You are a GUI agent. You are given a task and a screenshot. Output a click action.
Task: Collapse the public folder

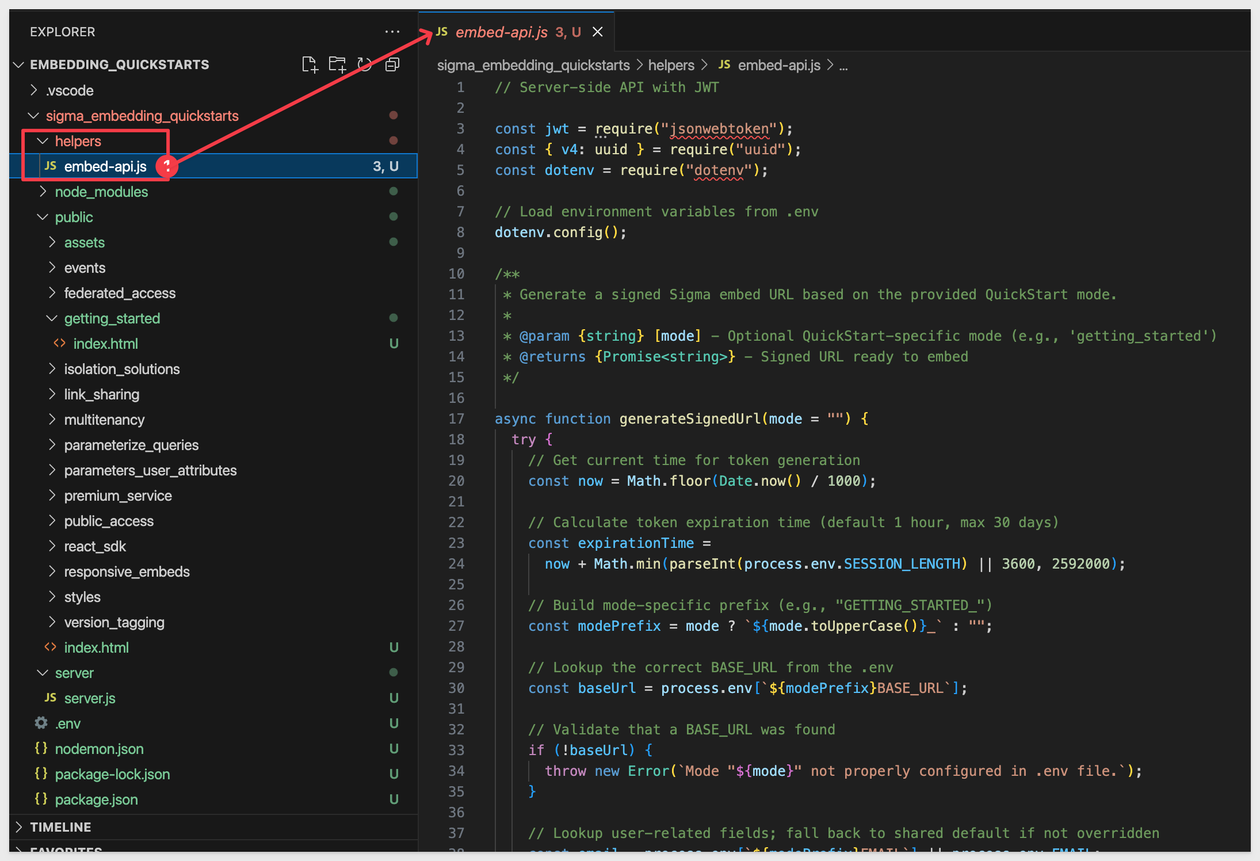point(43,217)
